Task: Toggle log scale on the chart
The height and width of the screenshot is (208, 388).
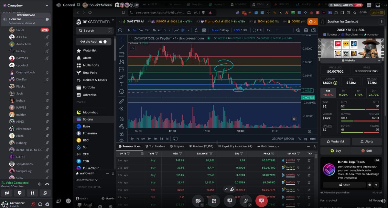Action: coord(305,139)
